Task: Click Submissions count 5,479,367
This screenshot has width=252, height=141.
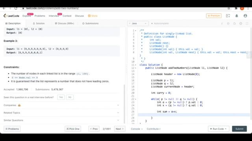Action: coord(57,89)
